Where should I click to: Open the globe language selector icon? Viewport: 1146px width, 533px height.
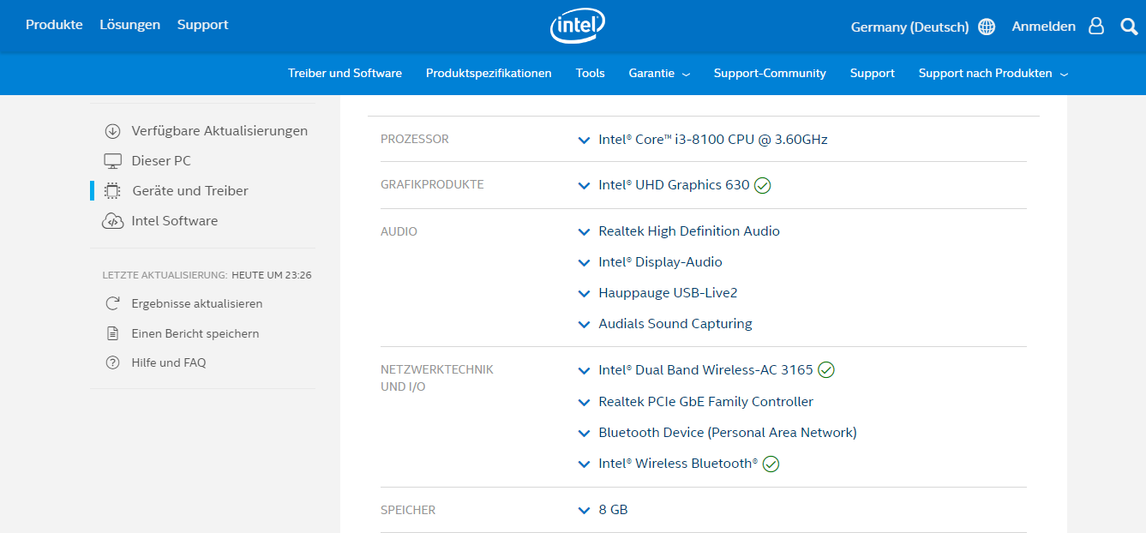(987, 27)
